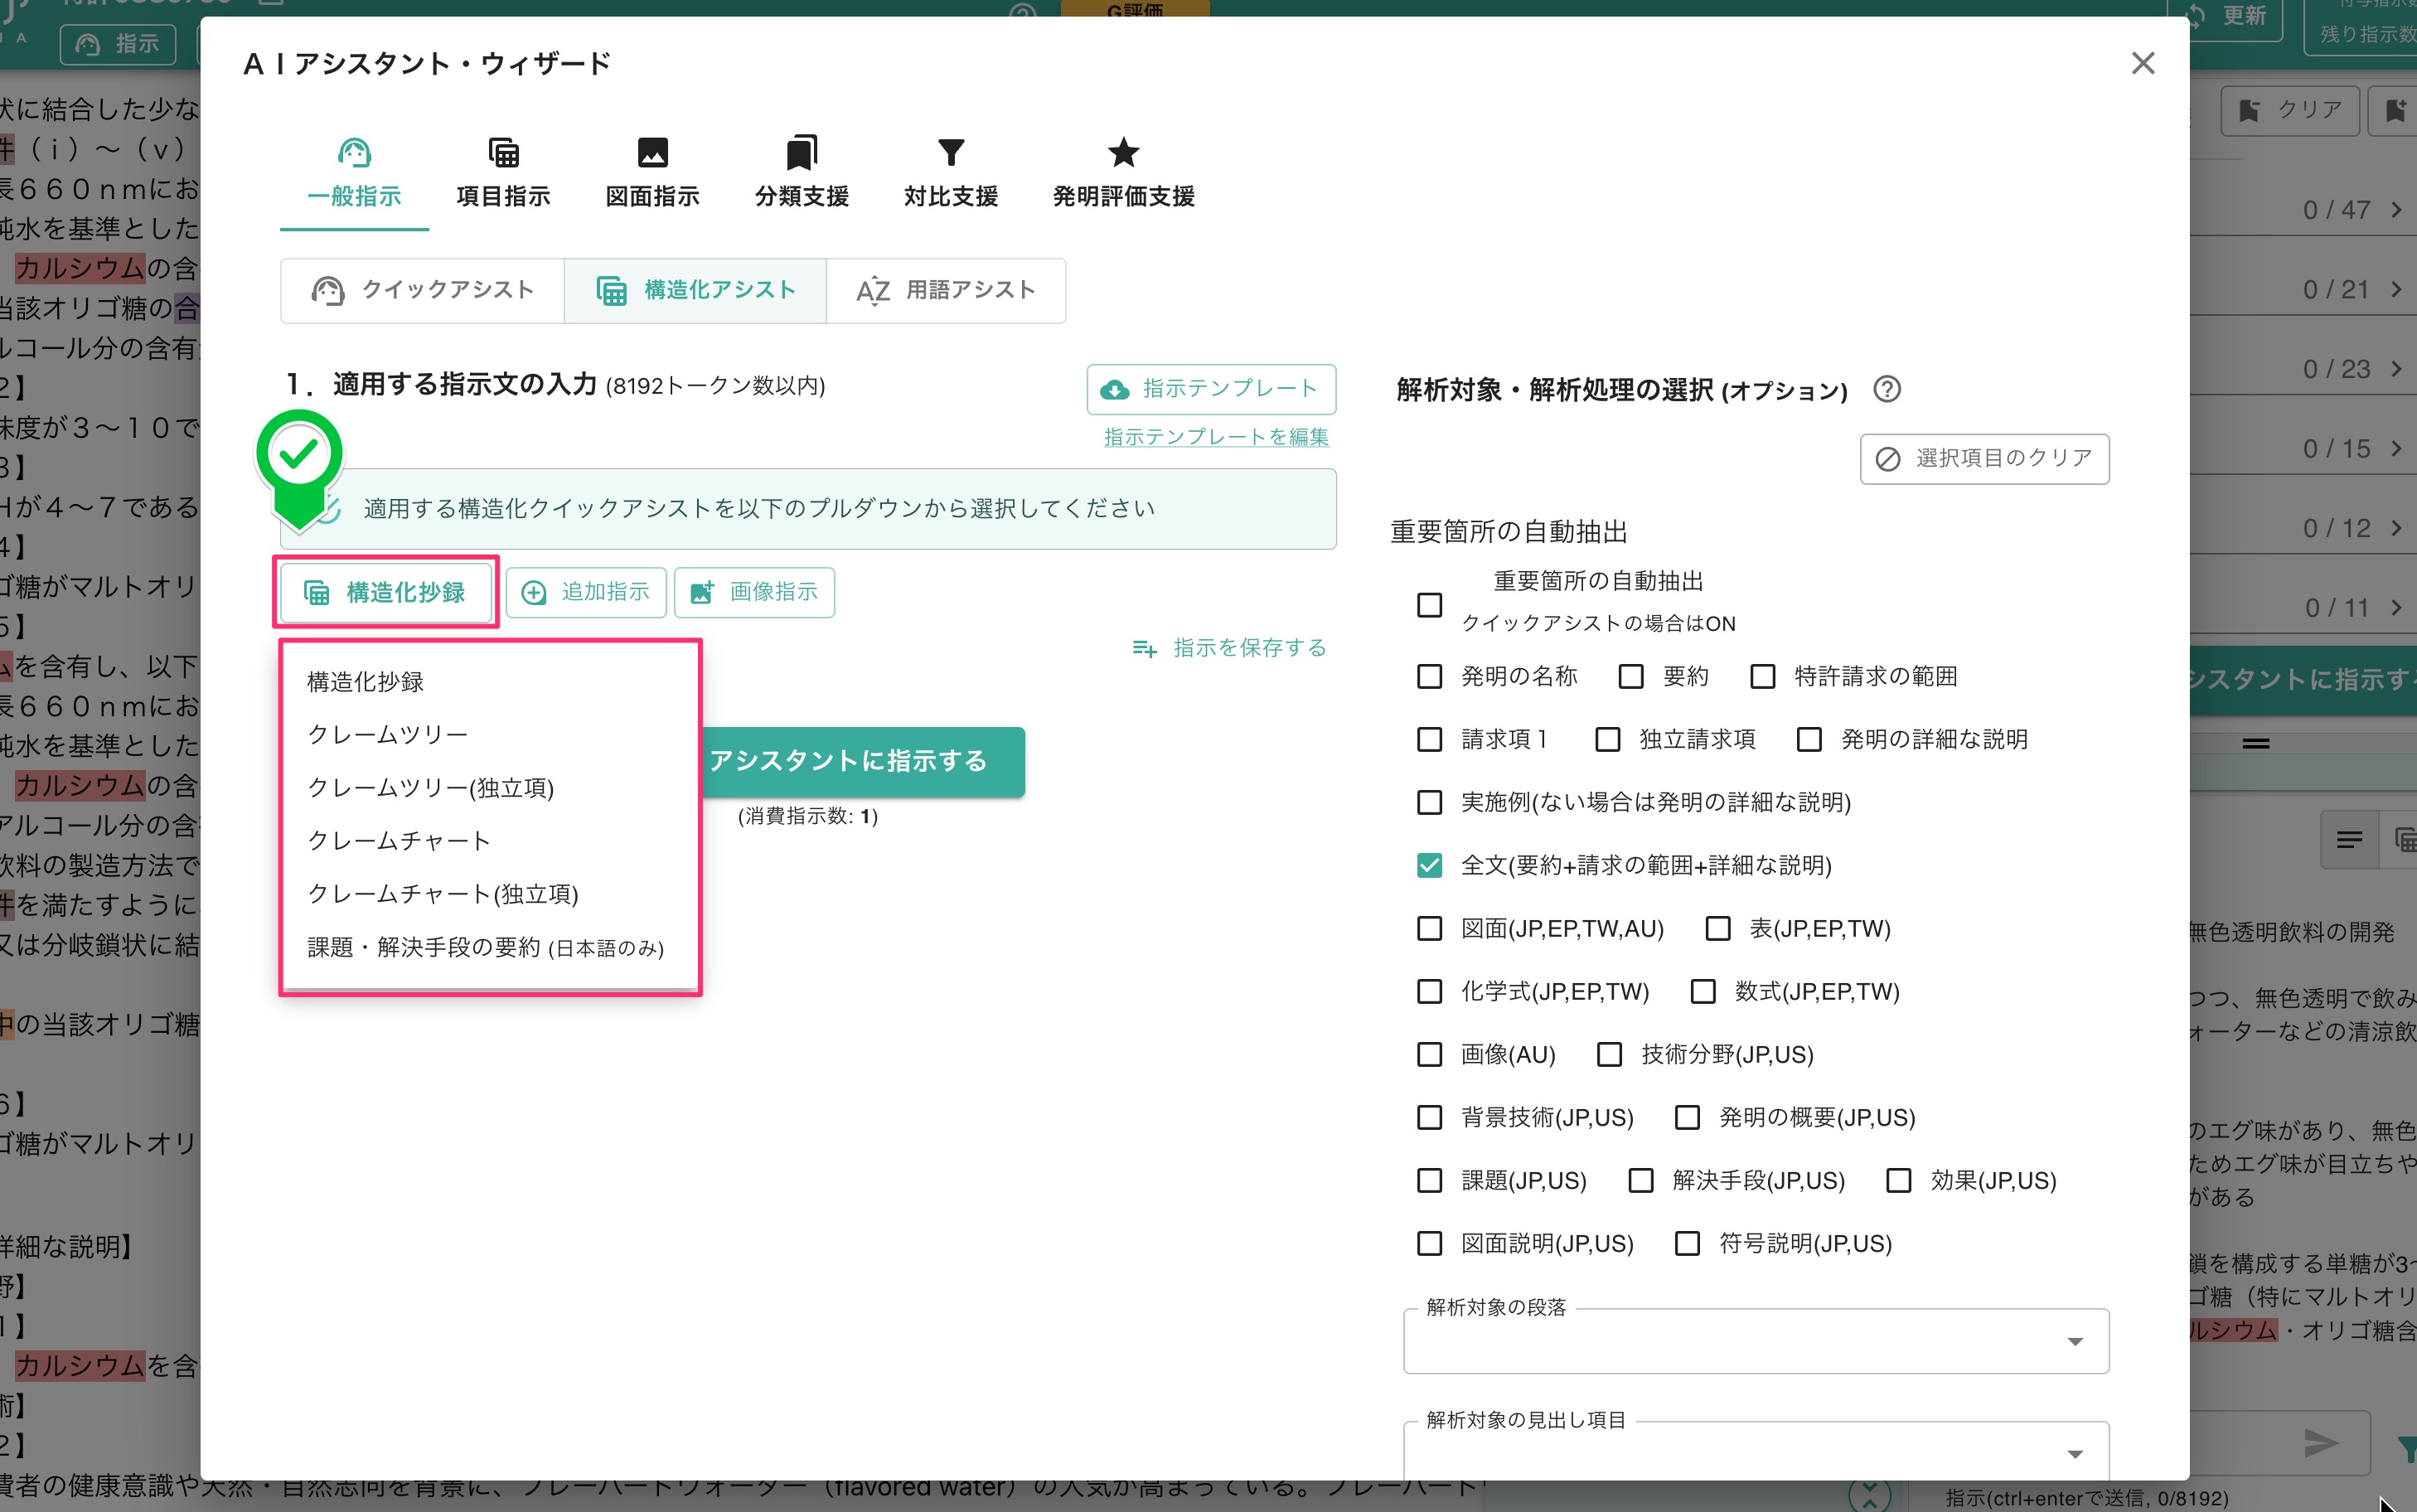Expand the 0 / 47 row chevron
Image resolution: width=2417 pixels, height=1512 pixels.
(2397, 210)
